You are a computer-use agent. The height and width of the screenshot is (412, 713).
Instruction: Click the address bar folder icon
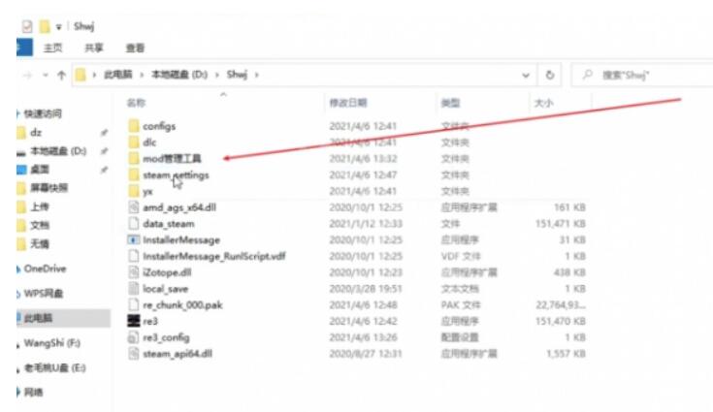tap(81, 75)
